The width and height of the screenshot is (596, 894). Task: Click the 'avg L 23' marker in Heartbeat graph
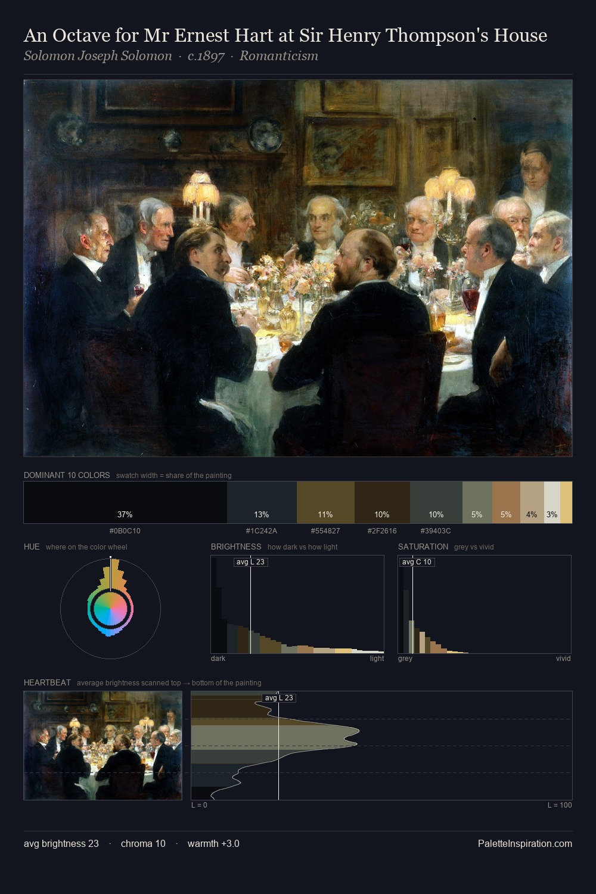pos(279,698)
